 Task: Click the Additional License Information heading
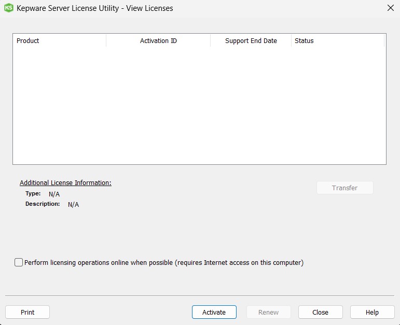65,183
